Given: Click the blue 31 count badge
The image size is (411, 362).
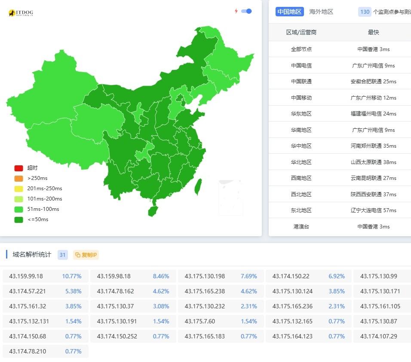Looking at the screenshot, I should pyautogui.click(x=62, y=255).
